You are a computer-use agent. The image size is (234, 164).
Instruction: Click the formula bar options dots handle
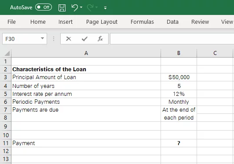[x=54, y=39]
